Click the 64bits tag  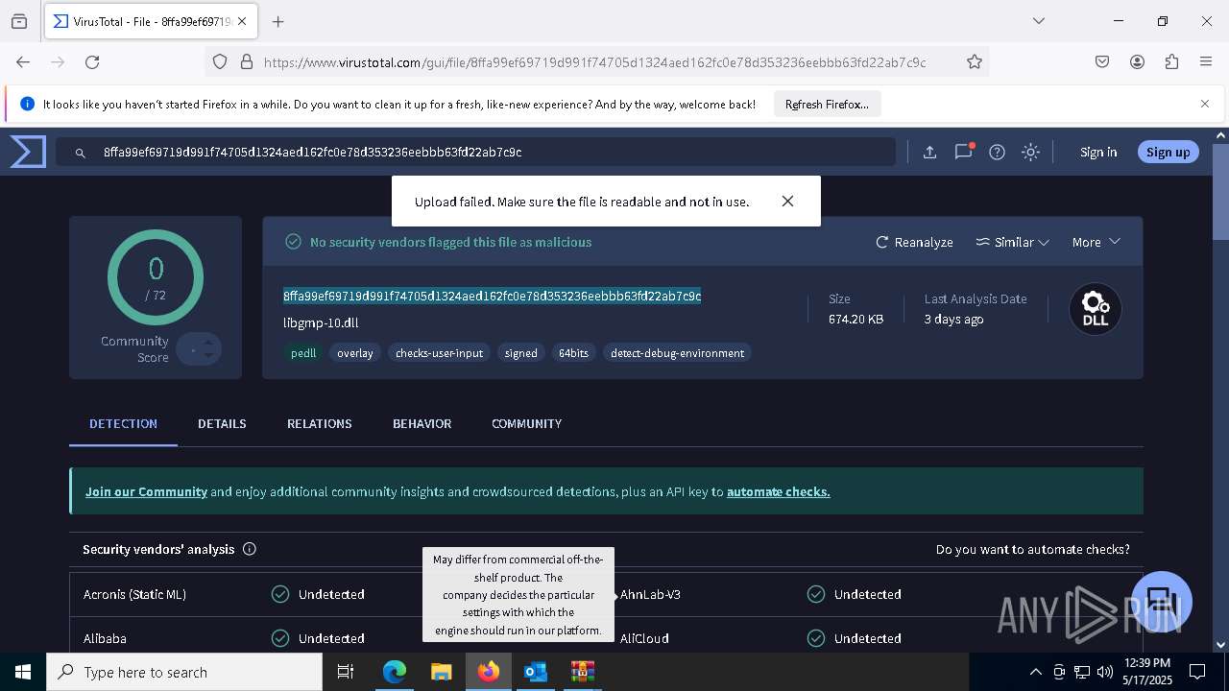573,353
